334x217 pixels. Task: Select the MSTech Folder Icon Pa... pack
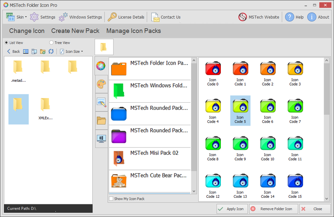[x=150, y=69]
